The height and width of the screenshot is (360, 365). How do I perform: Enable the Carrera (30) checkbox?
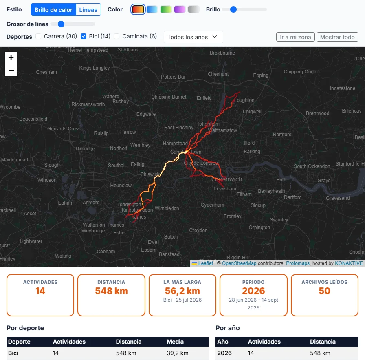click(x=38, y=36)
